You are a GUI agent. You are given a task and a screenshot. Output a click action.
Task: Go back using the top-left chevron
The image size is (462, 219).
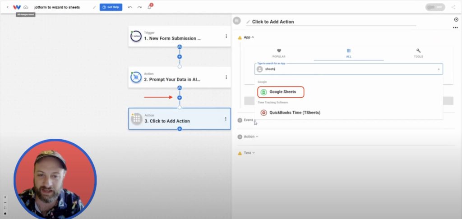pyautogui.click(x=8, y=7)
